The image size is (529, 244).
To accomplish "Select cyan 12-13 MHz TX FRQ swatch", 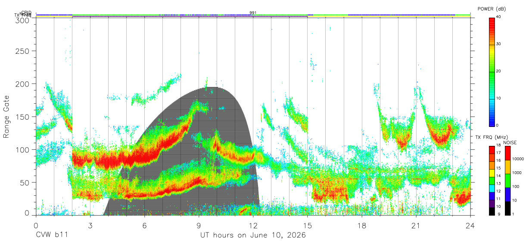I will (492, 189).
